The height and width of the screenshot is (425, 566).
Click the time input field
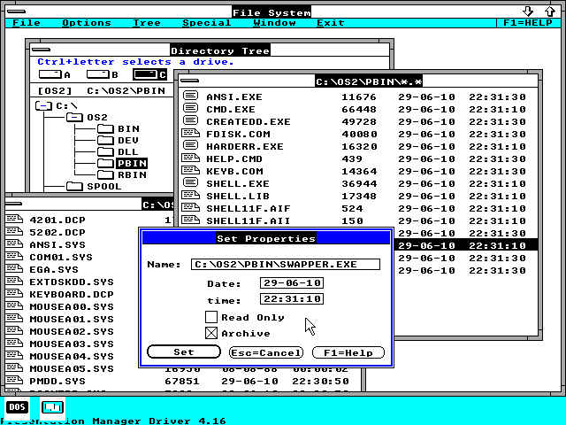coord(292,299)
